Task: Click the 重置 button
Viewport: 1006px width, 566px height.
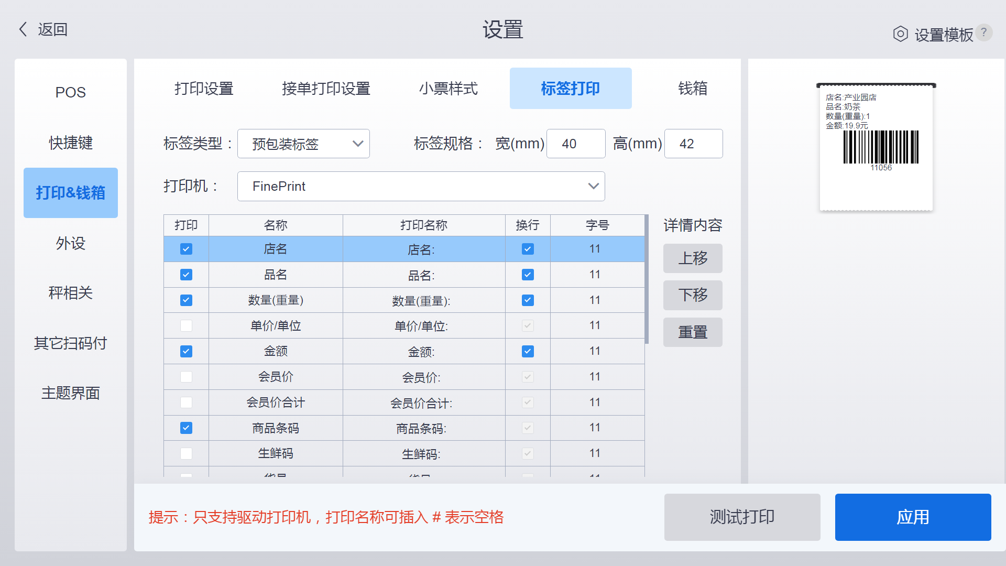Action: pyautogui.click(x=692, y=332)
